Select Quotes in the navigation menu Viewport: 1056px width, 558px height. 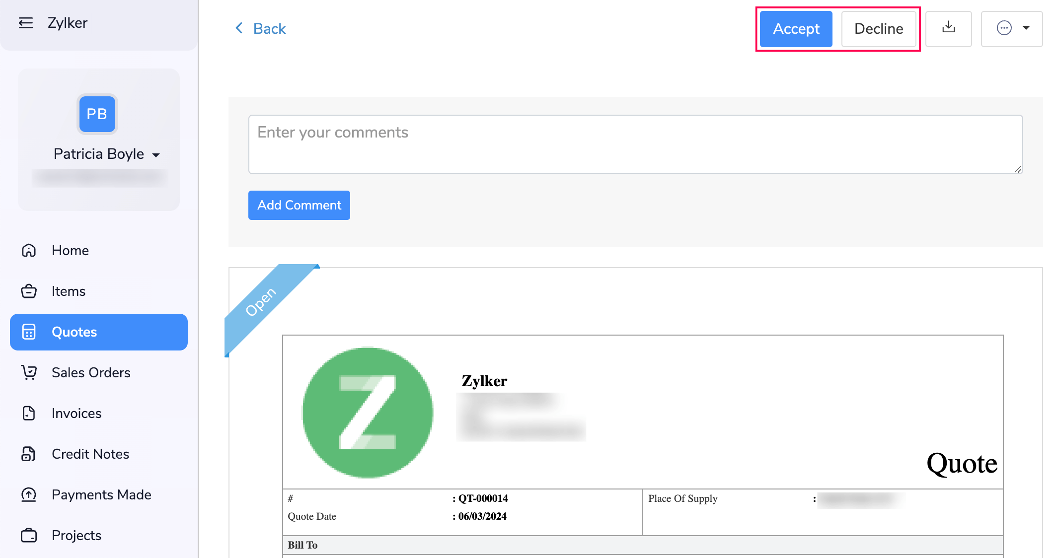click(x=75, y=332)
